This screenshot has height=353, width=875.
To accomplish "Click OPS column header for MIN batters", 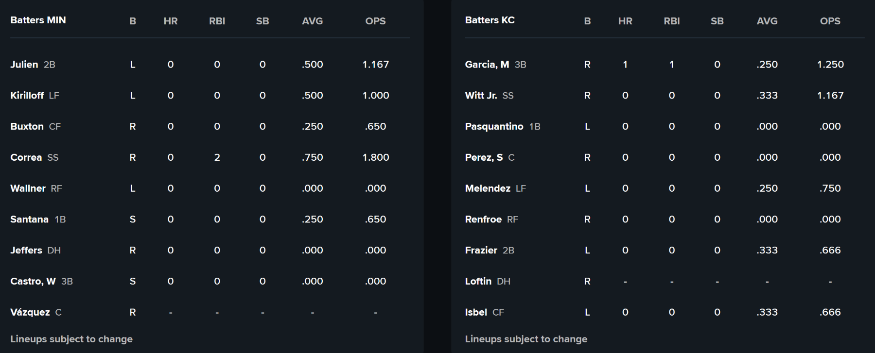I will [375, 21].
